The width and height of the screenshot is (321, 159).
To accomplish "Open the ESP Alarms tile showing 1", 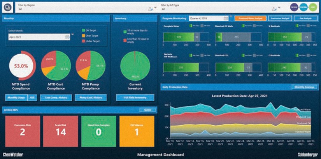I will (137, 131).
